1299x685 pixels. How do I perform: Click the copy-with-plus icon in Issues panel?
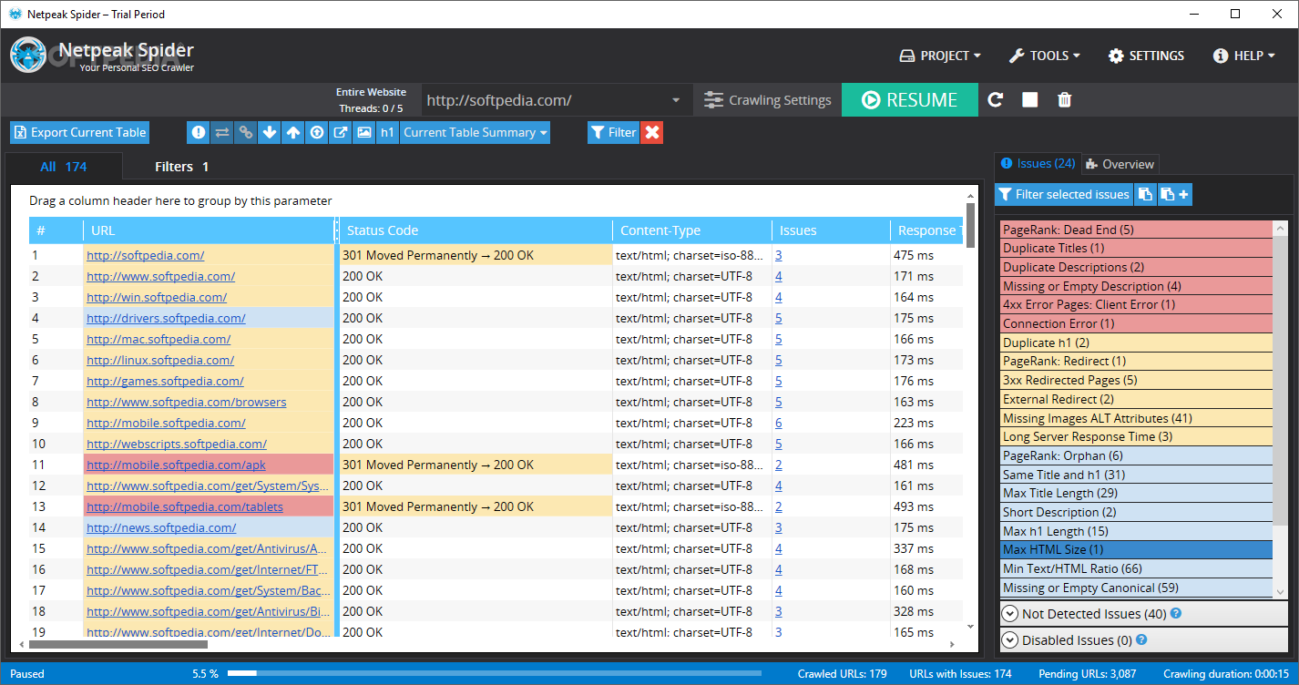[1174, 194]
